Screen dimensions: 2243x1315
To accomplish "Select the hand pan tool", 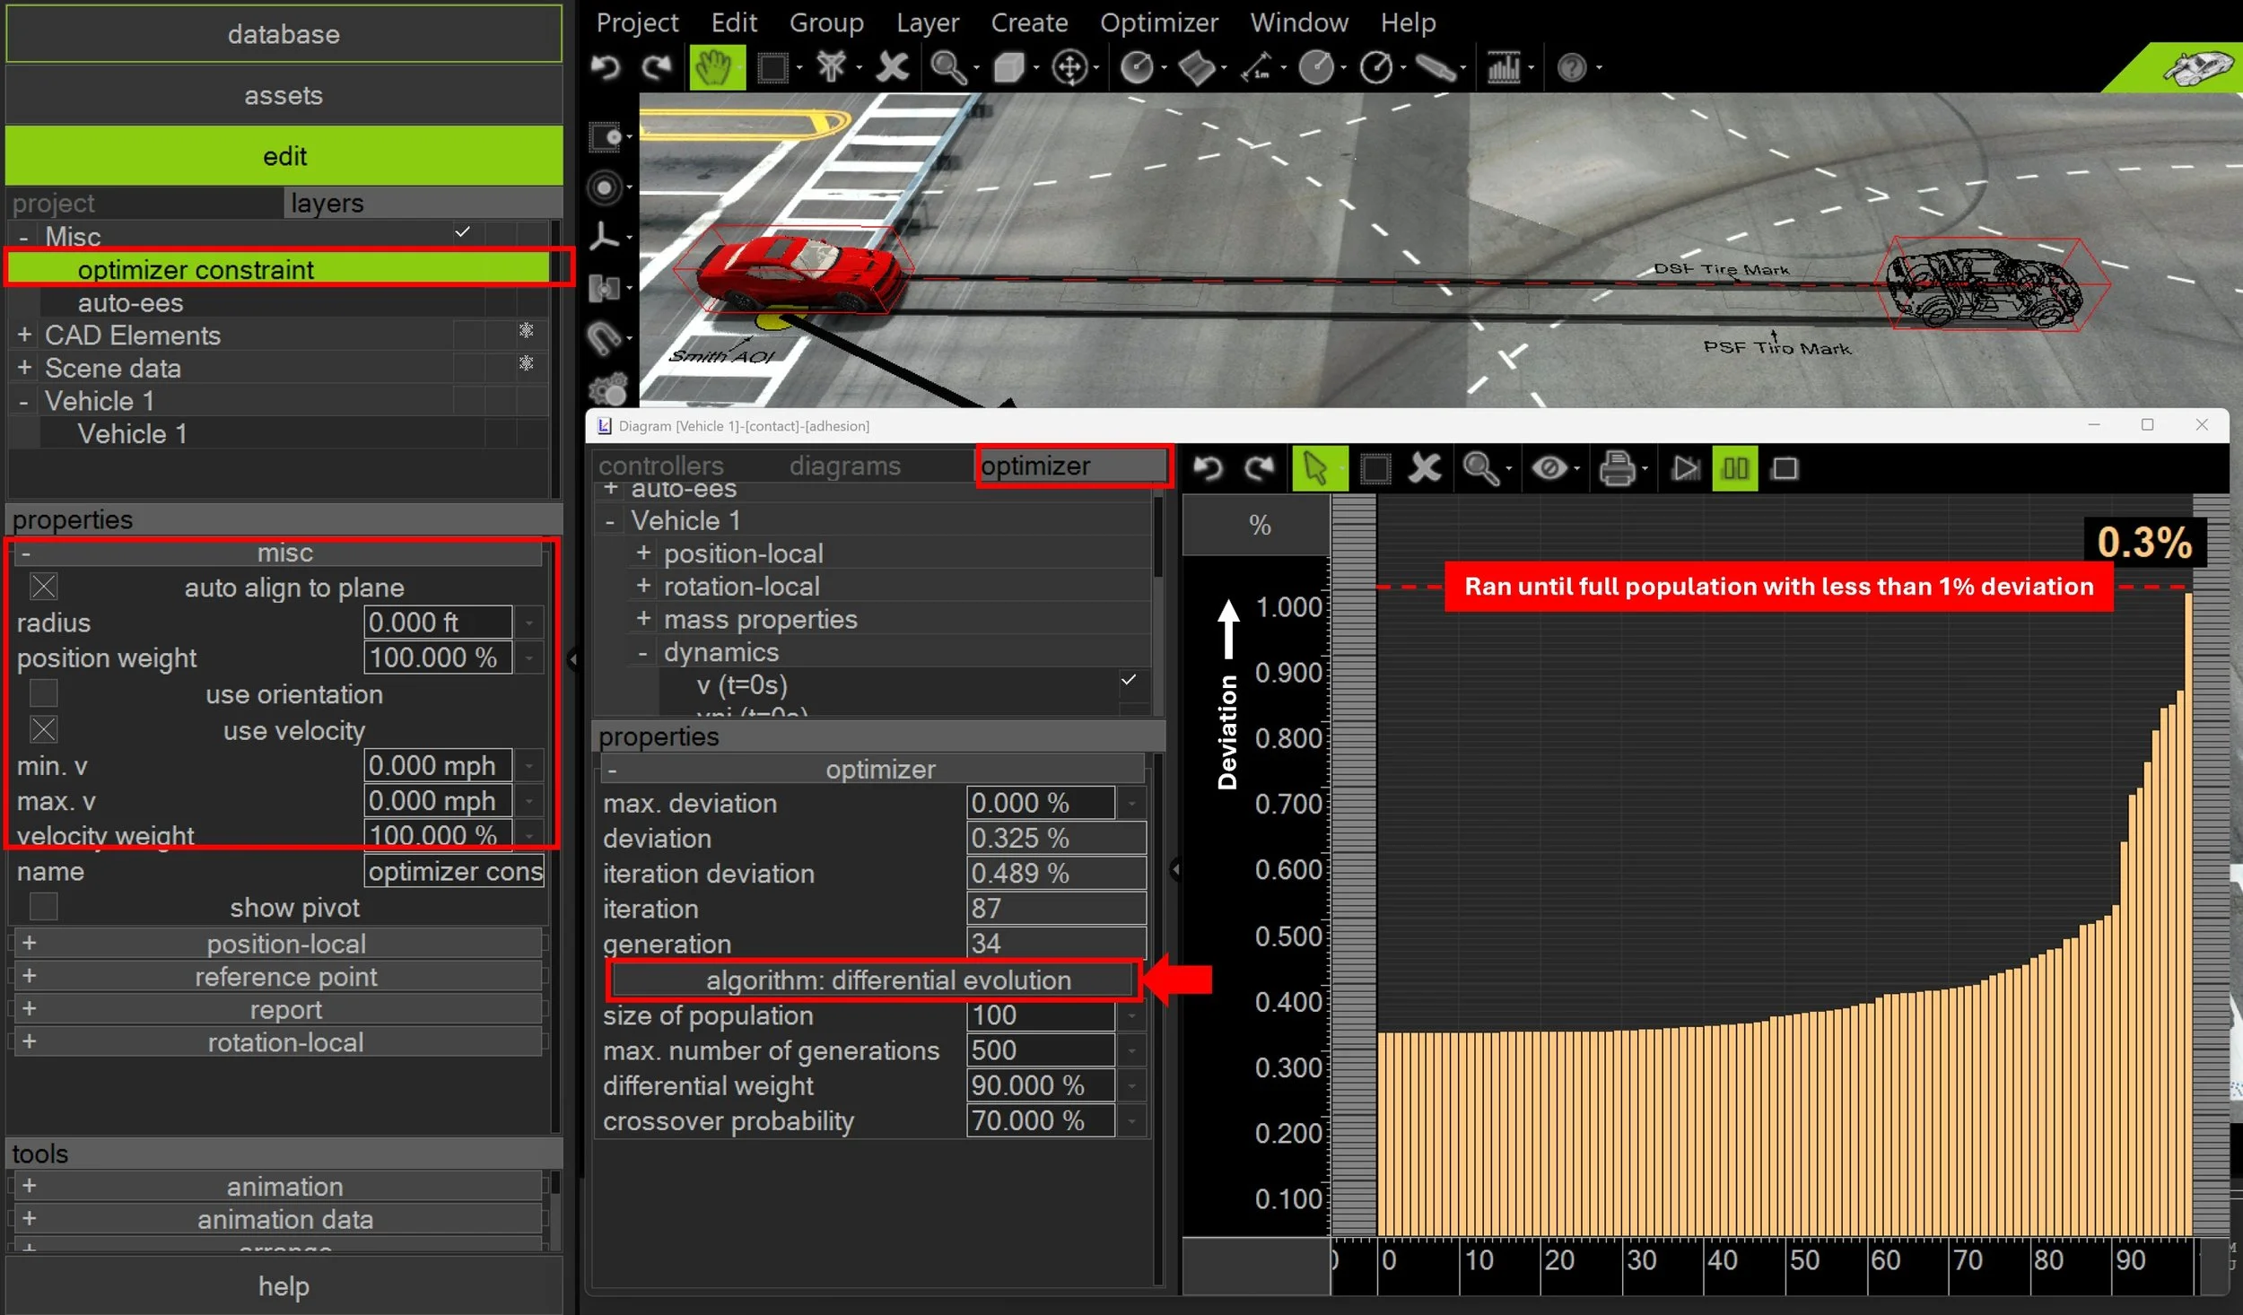I will 715,67.
